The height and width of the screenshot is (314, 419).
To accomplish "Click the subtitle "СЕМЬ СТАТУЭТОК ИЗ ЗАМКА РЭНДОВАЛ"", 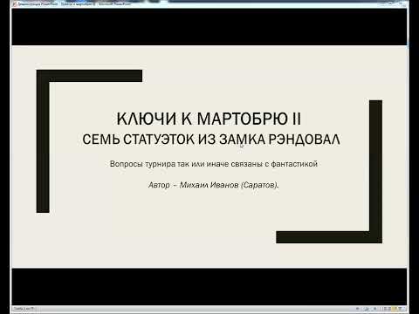I will 211,140.
